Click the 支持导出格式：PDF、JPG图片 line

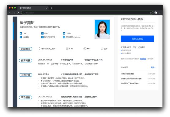(133, 47)
